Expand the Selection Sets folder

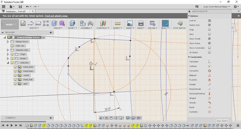click(8, 50)
